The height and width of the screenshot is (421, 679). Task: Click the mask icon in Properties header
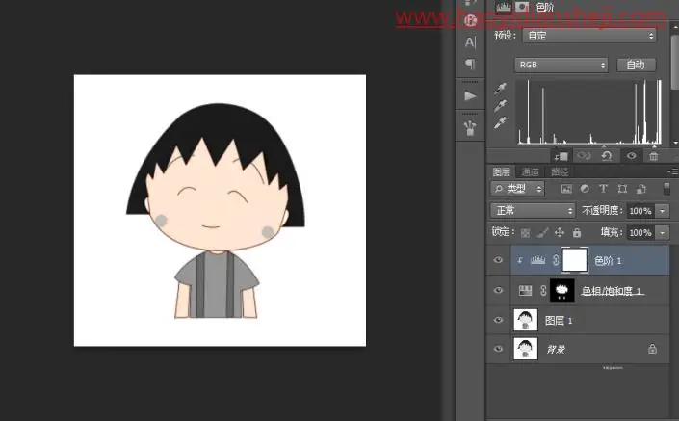point(522,7)
